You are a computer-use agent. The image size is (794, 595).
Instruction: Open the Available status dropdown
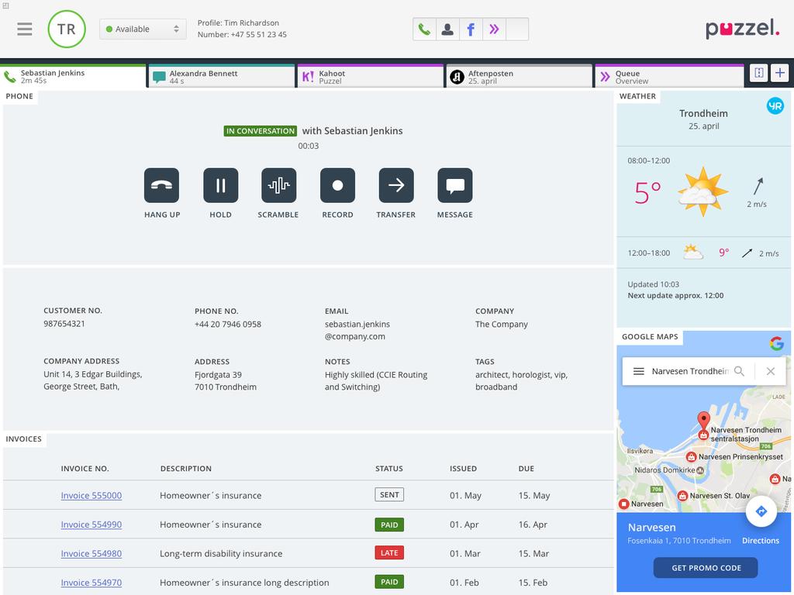(143, 29)
